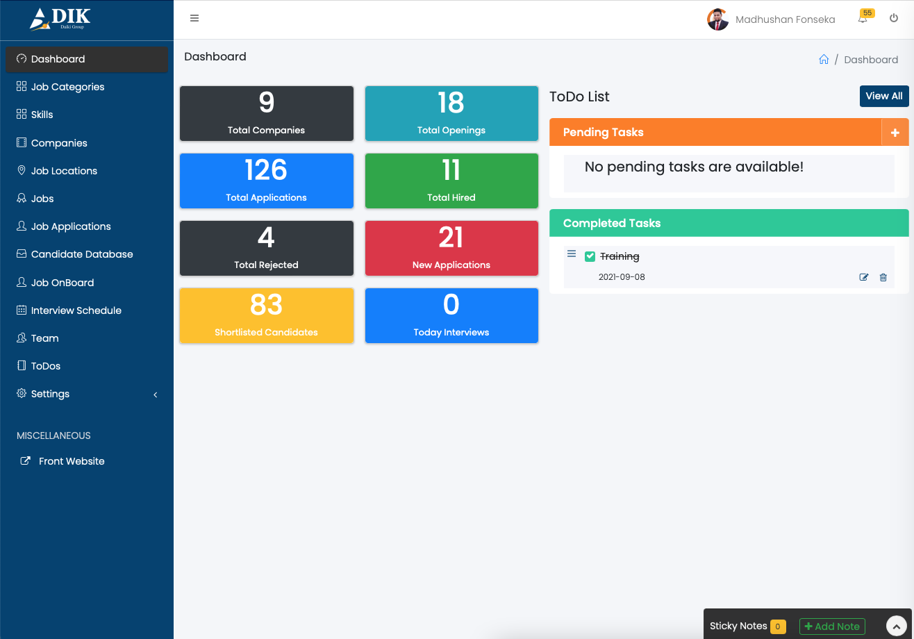Open Job Applications in the sidebar
914x639 pixels.
pyautogui.click(x=71, y=226)
